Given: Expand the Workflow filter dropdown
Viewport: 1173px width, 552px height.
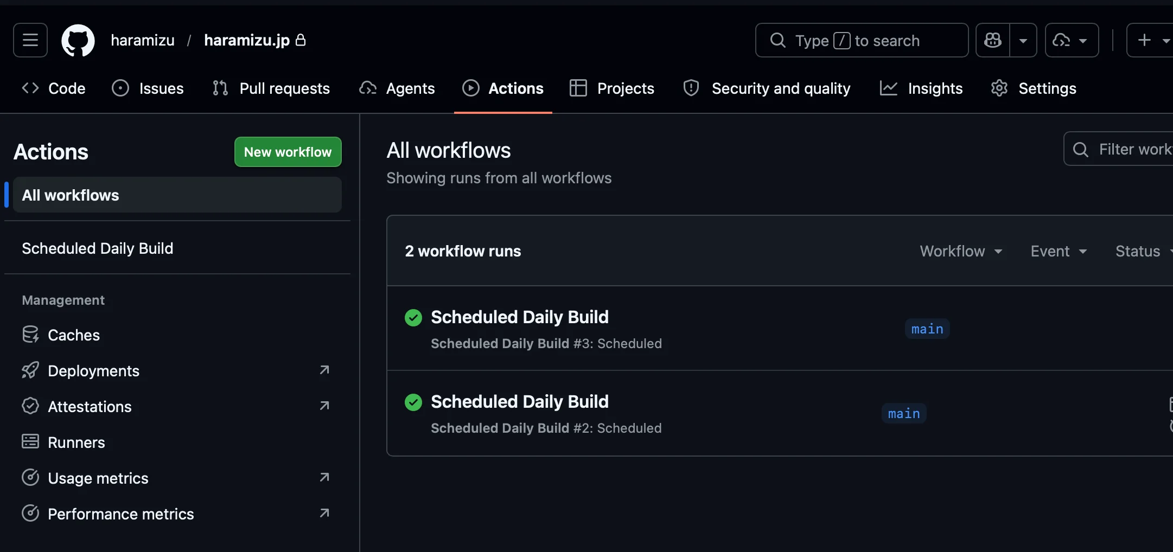Looking at the screenshot, I should pos(961,251).
